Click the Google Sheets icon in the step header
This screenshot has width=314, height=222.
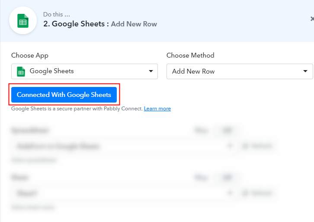[23, 20]
